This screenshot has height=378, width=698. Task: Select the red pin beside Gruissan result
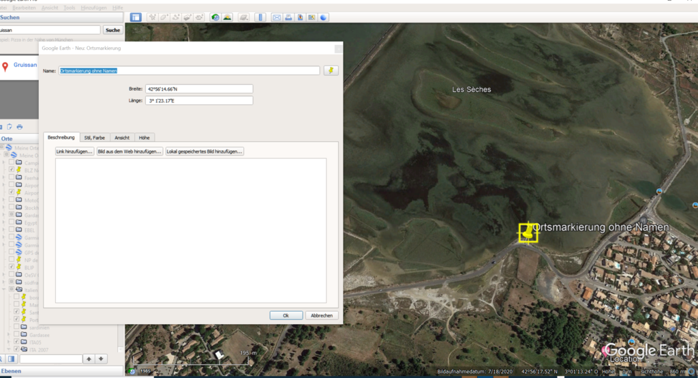point(5,67)
